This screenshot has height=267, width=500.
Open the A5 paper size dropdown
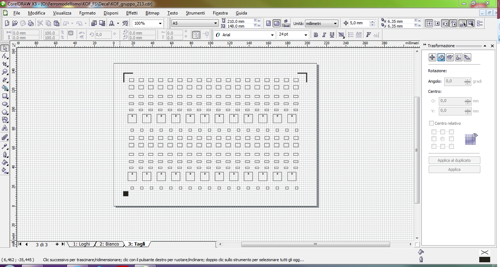click(x=215, y=23)
